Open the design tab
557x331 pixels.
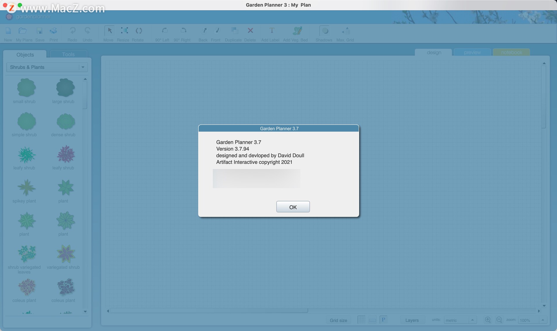[434, 53]
